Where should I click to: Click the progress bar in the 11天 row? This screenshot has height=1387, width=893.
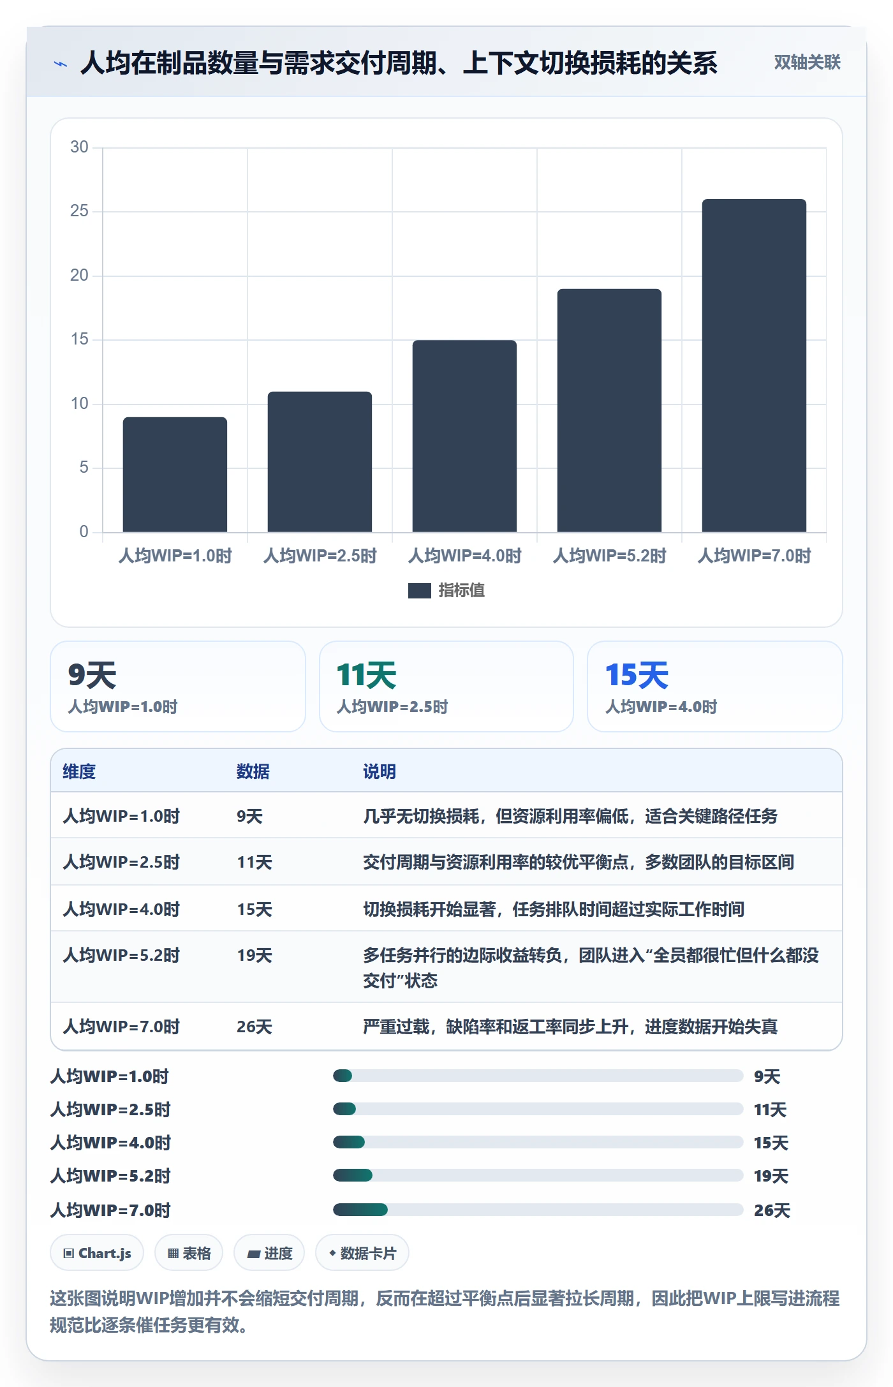(x=538, y=1109)
